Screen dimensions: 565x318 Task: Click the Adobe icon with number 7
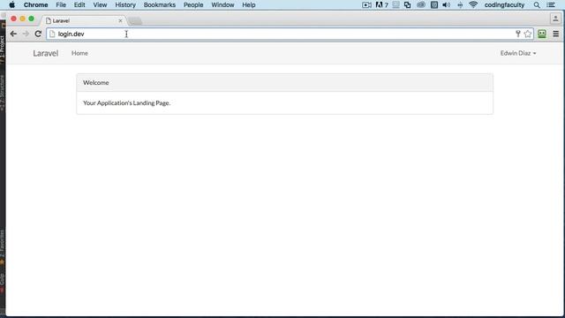tap(381, 5)
